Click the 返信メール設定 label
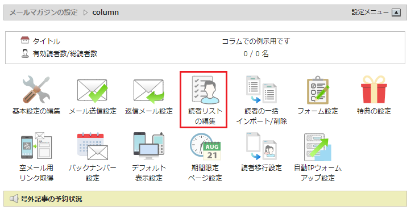The width and height of the screenshot is (411, 210). (x=148, y=111)
